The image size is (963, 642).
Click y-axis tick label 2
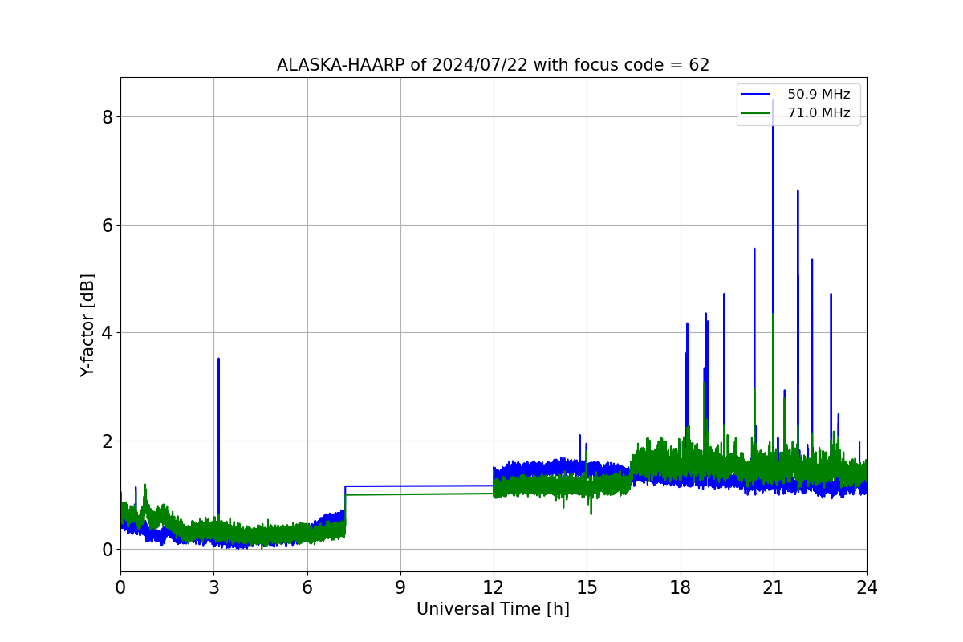click(108, 441)
